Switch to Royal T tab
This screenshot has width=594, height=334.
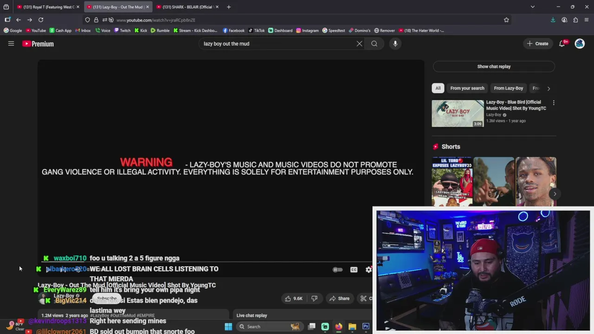(48, 7)
